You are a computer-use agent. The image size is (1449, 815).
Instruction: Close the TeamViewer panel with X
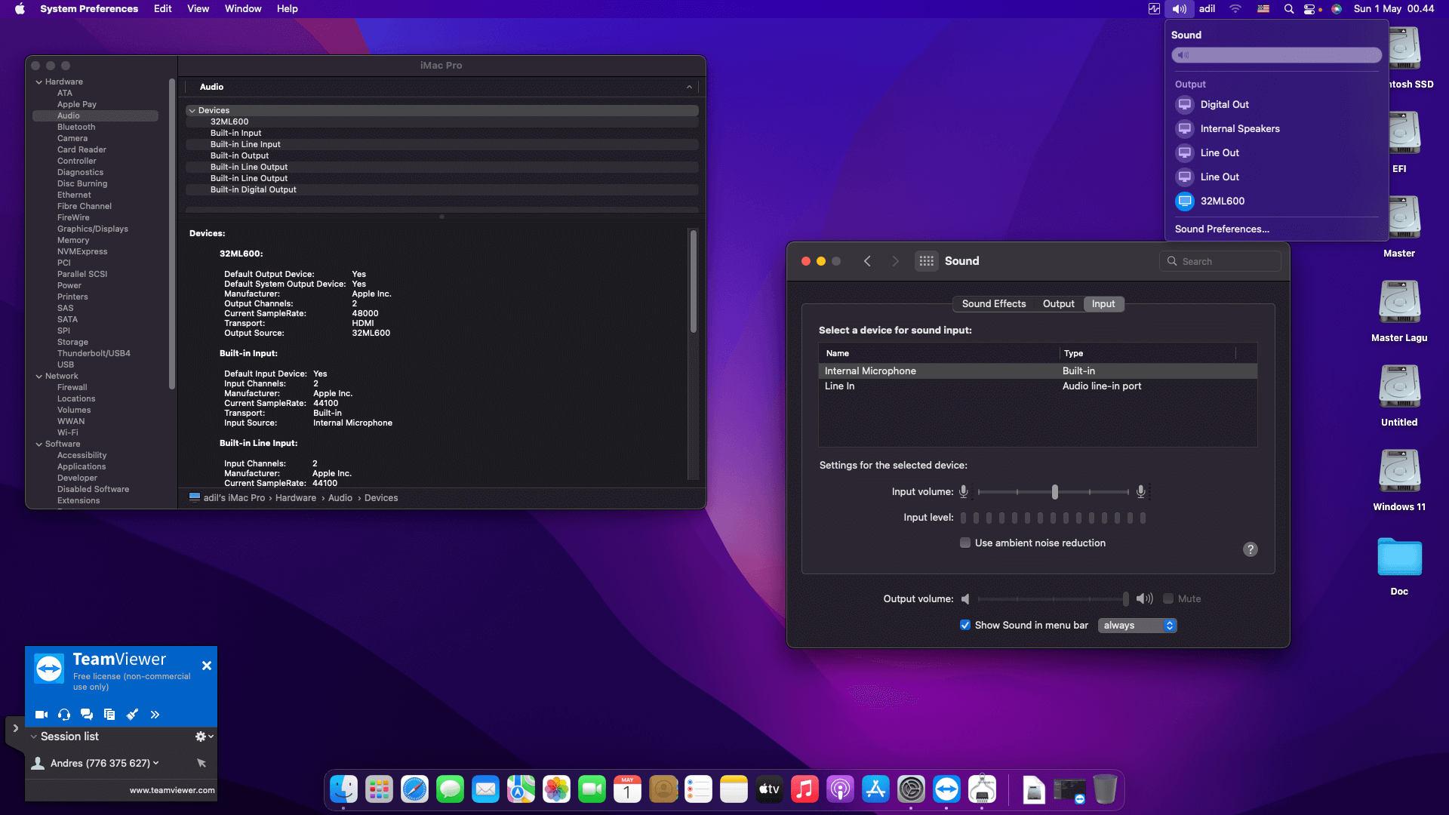pos(207,666)
